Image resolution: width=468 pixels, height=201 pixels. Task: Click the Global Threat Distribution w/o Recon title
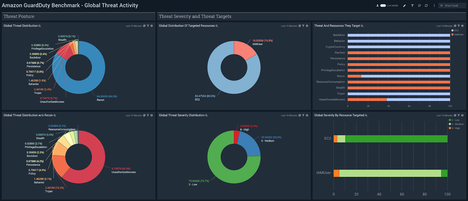(x=28, y=115)
